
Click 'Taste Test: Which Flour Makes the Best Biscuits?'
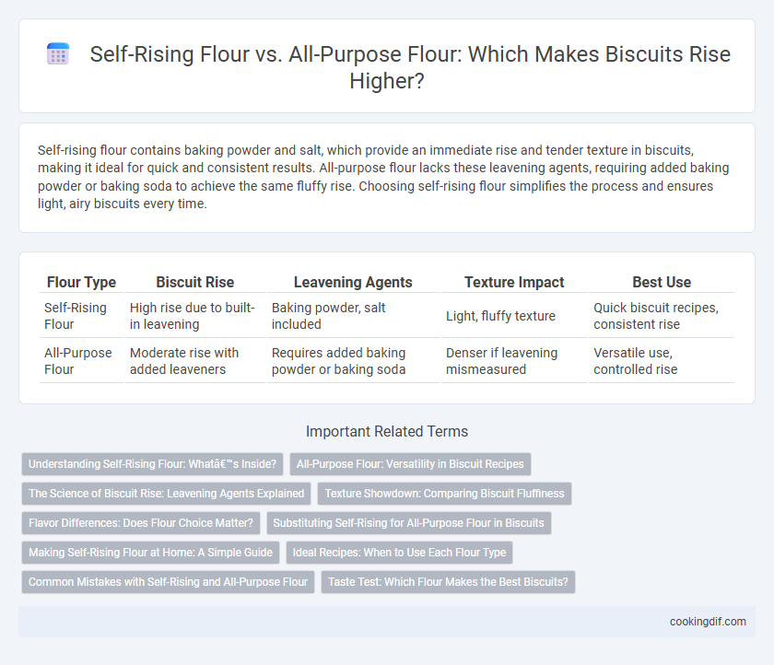click(448, 582)
